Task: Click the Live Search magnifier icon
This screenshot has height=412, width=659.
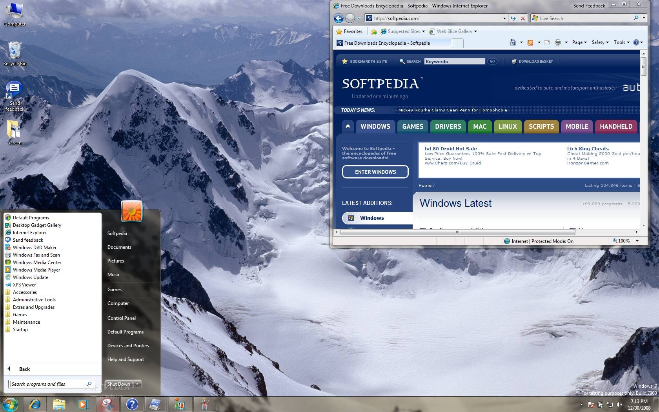Action: 636,18
